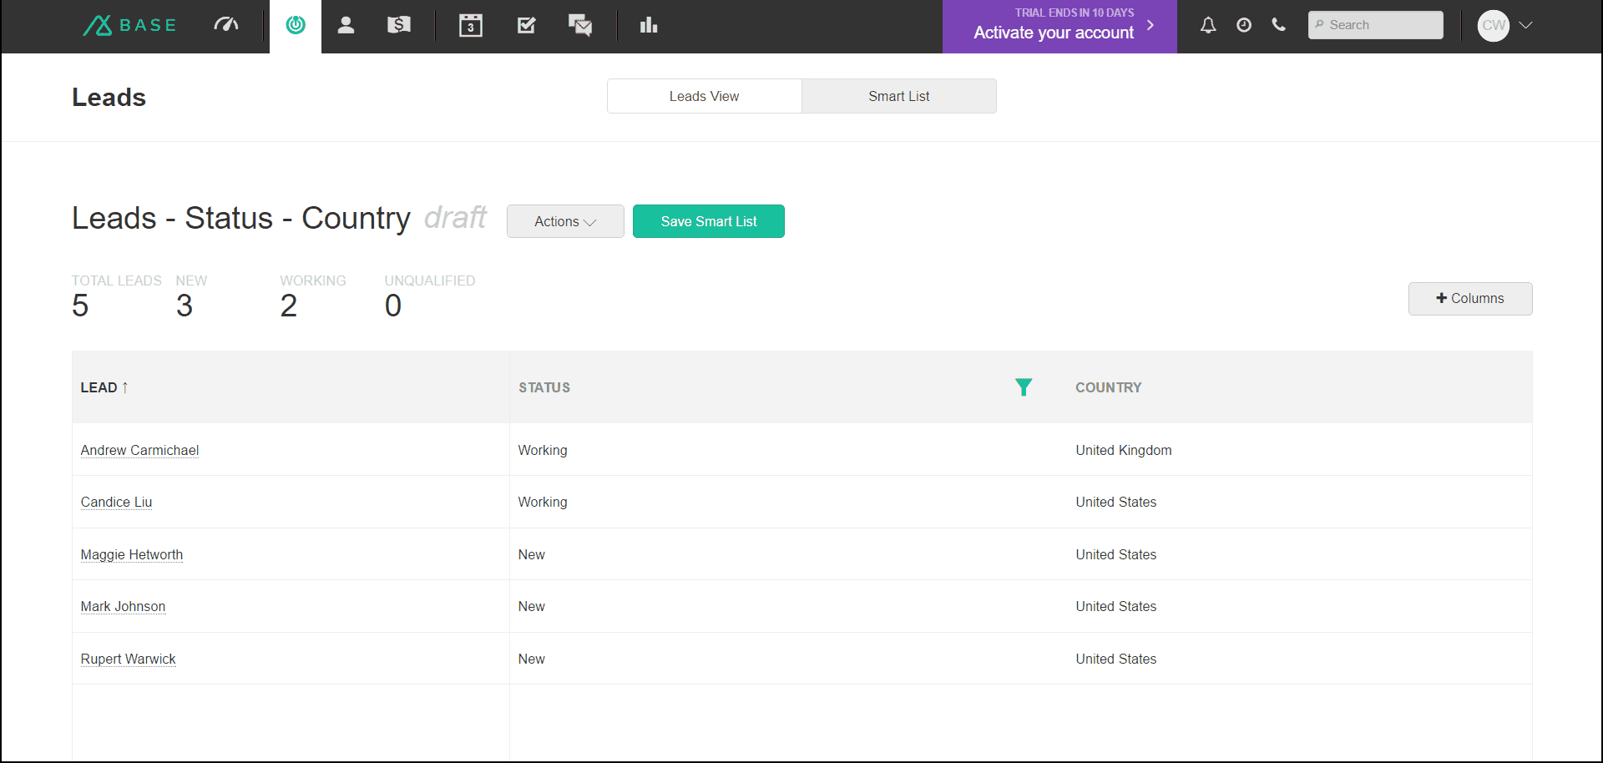This screenshot has height=763, width=1603.
Task: Open the Base logo home
Action: (x=130, y=25)
